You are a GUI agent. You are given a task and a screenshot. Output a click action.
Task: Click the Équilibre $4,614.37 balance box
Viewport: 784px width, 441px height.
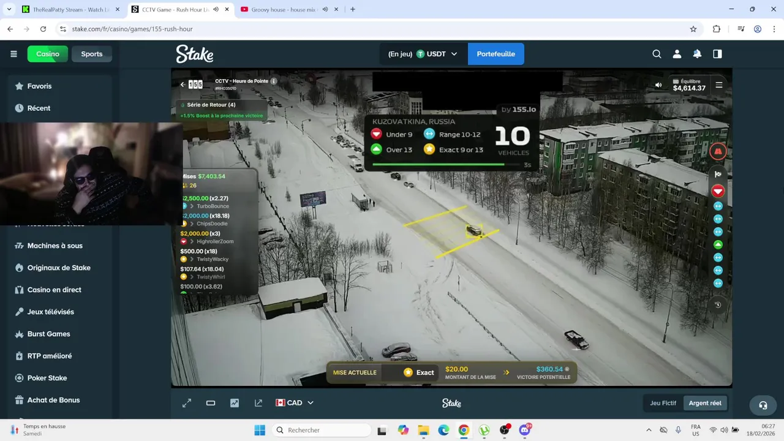point(689,85)
